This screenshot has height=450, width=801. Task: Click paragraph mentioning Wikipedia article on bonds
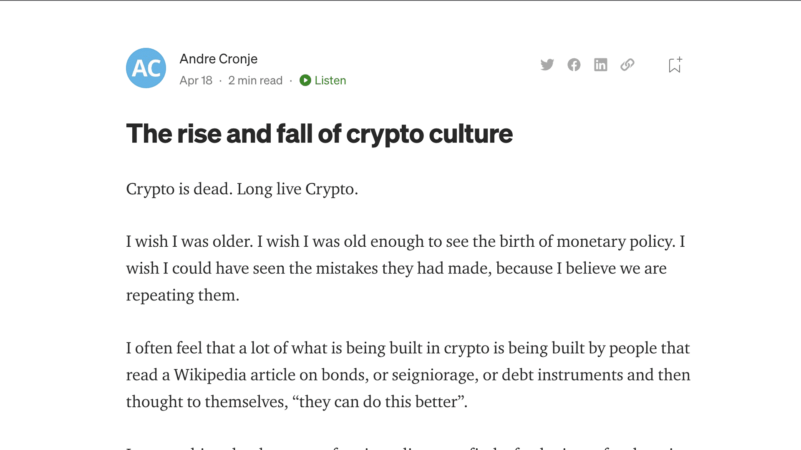pyautogui.click(x=408, y=375)
